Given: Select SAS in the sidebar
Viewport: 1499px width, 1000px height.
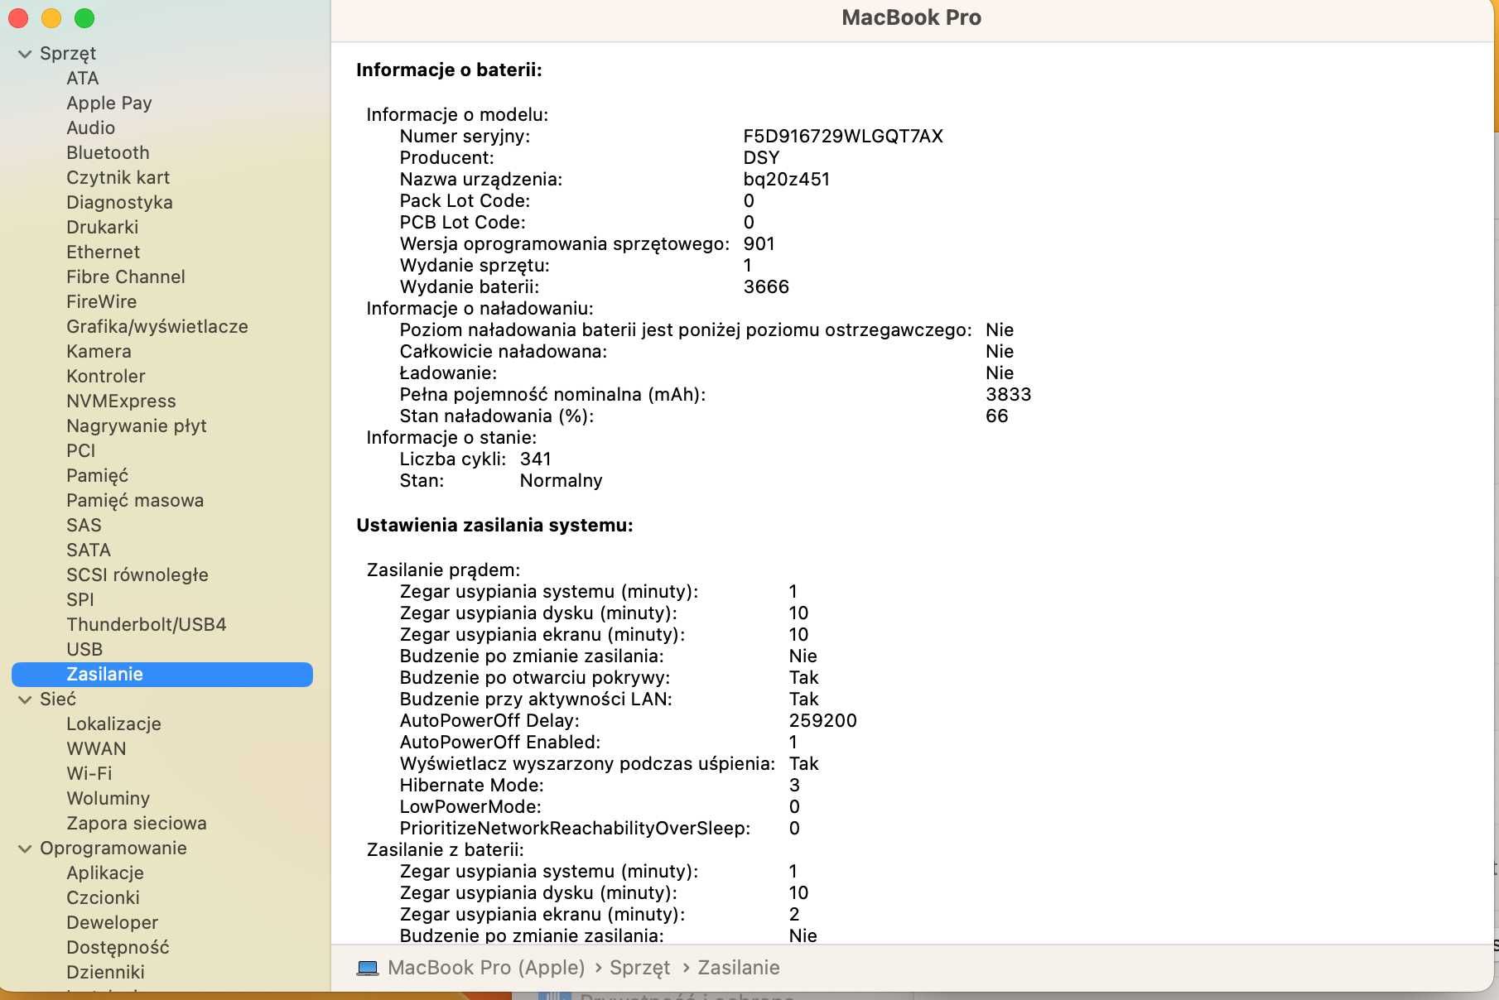Looking at the screenshot, I should [x=84, y=525].
